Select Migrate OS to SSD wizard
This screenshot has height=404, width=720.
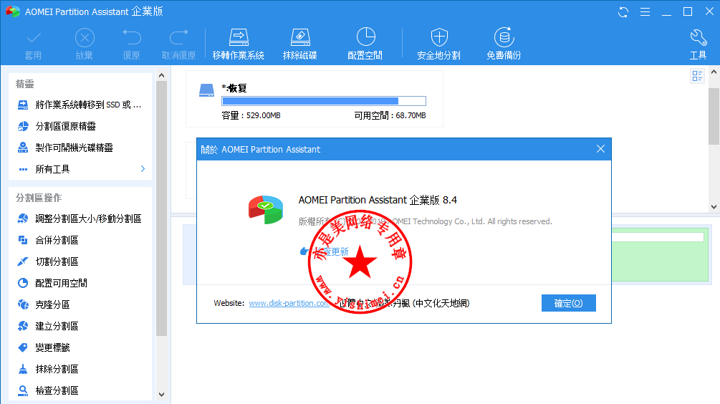point(80,105)
